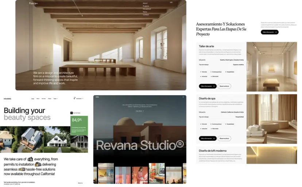Select Disciplines in Fusca+ menu
Viewport: 302px width, 187px height.
[x=147, y=9]
